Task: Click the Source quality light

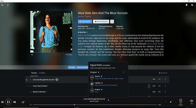Action: pyautogui.click(x=101, y=76)
